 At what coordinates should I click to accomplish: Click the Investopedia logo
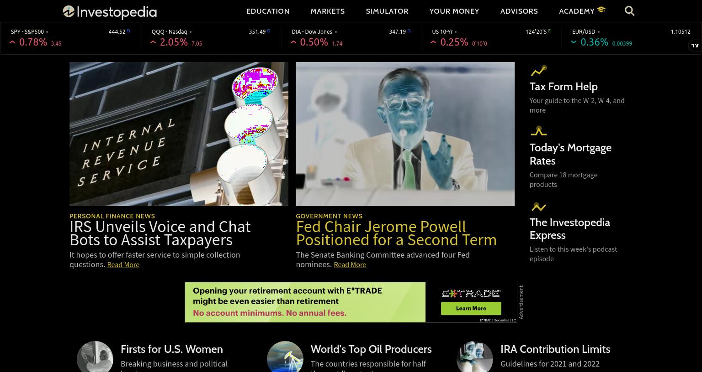(x=110, y=12)
